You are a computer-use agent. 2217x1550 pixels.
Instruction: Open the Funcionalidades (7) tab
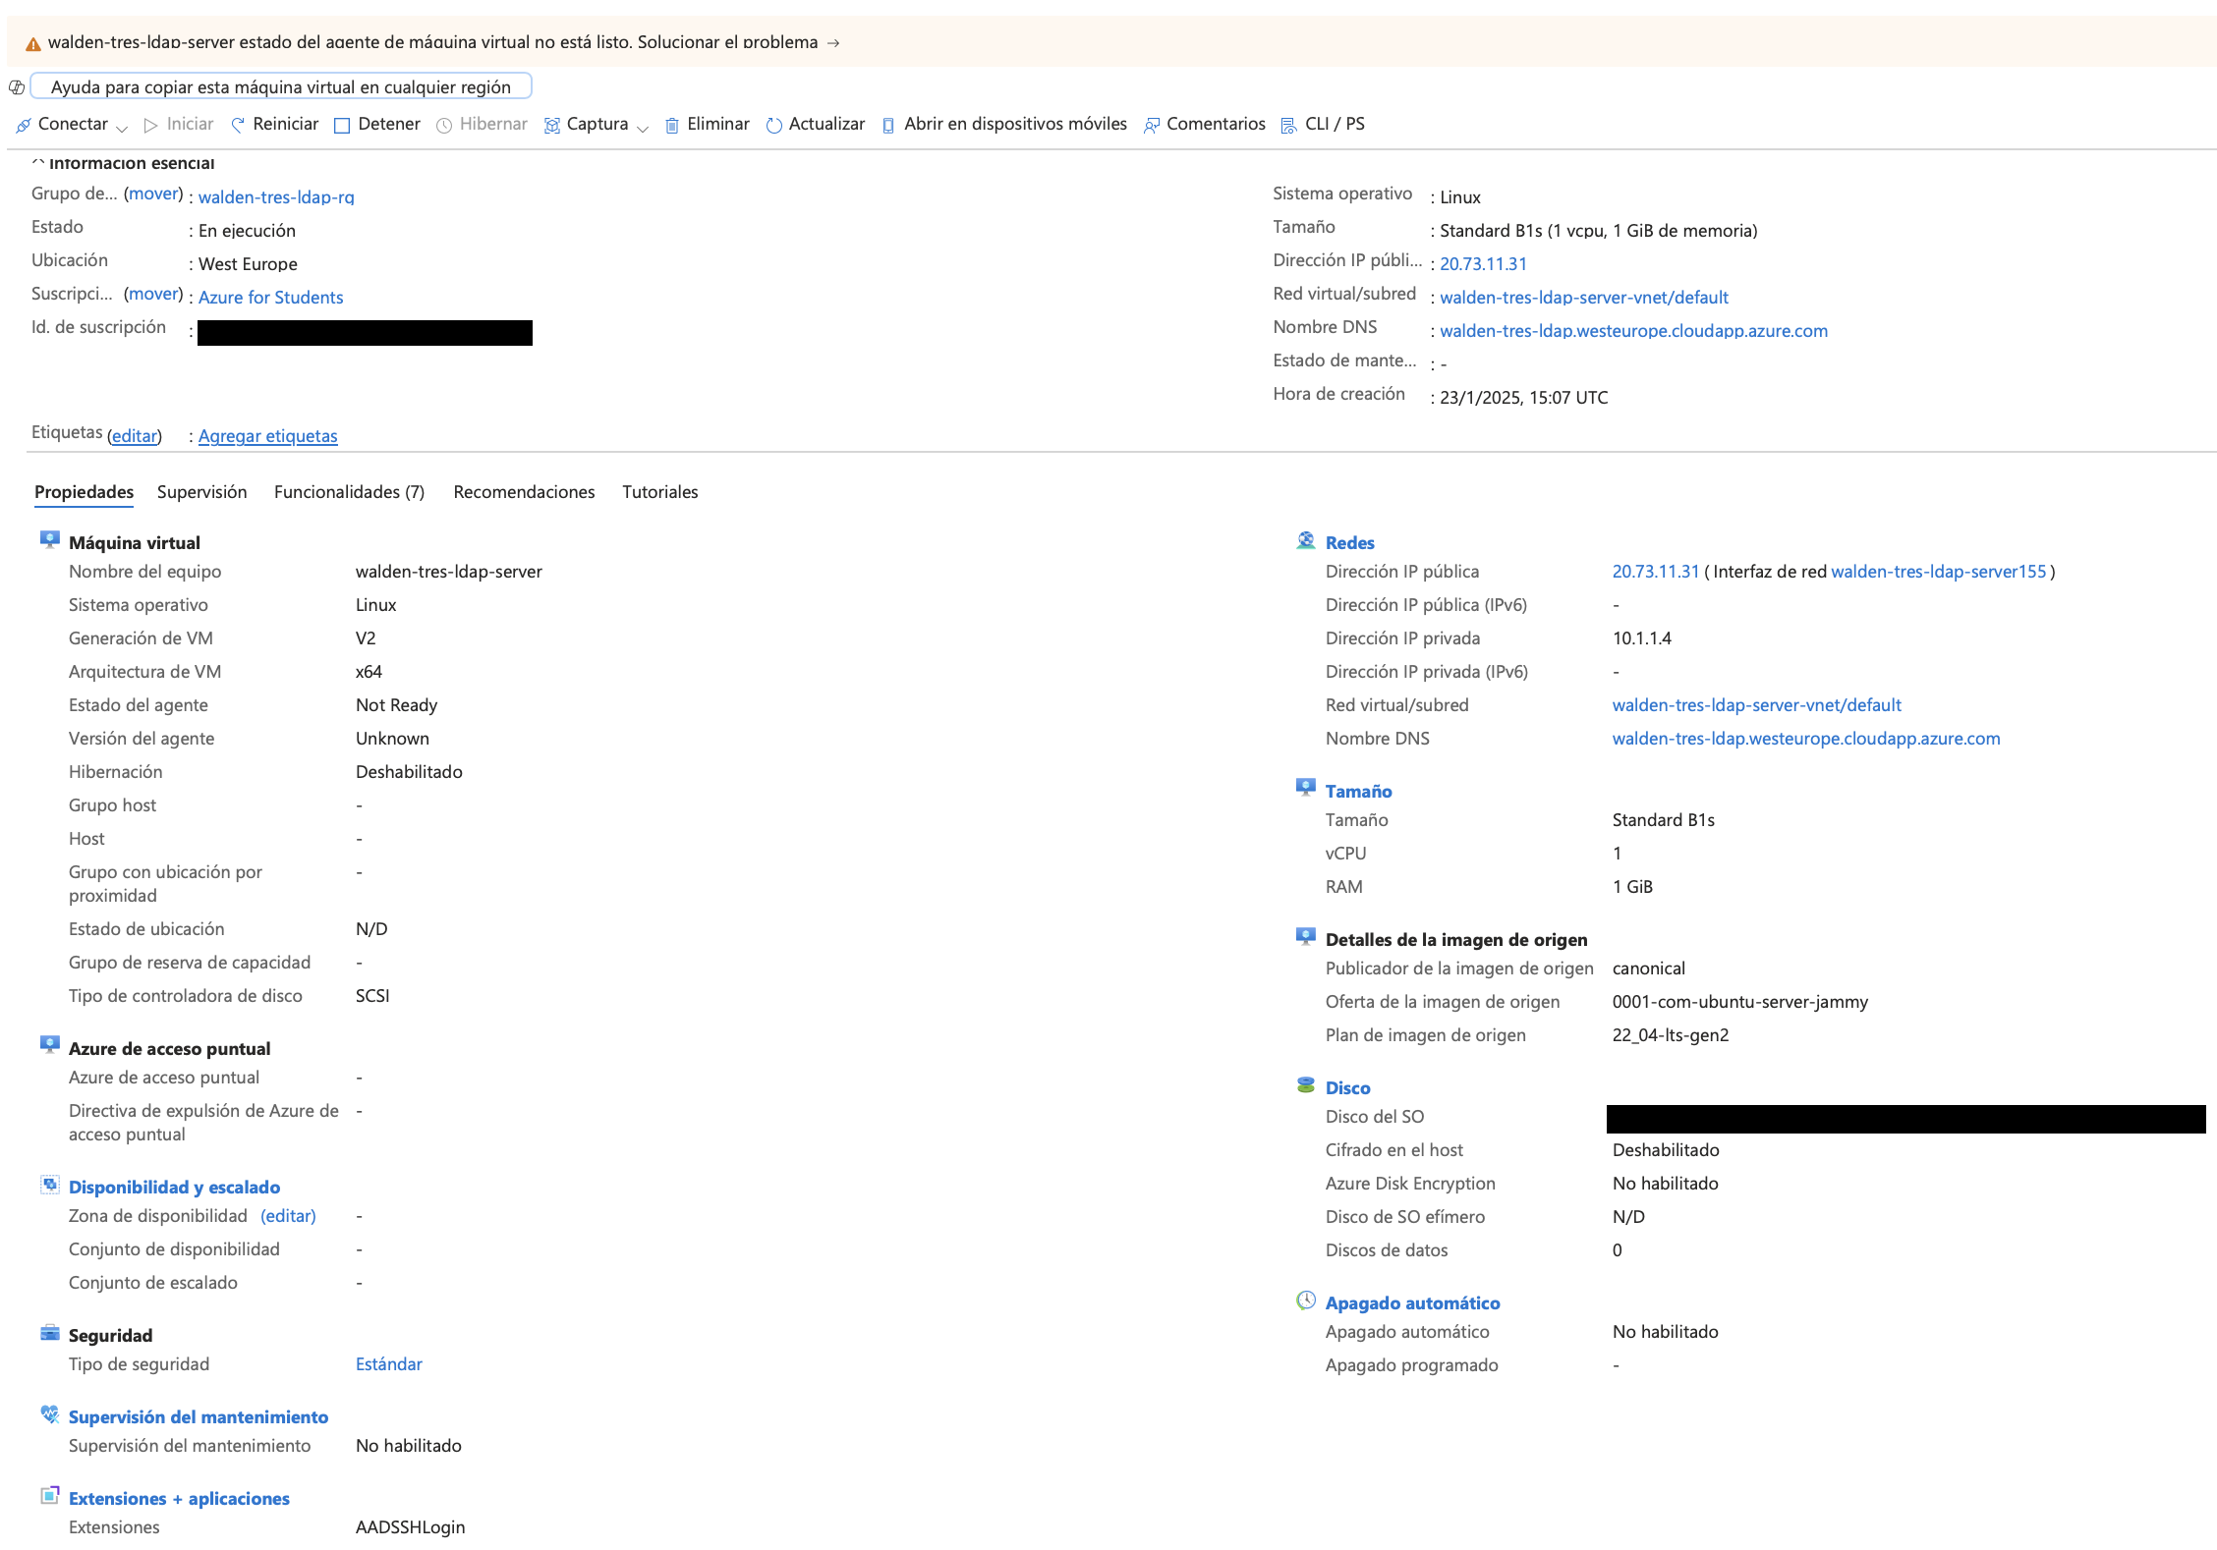coord(349,492)
